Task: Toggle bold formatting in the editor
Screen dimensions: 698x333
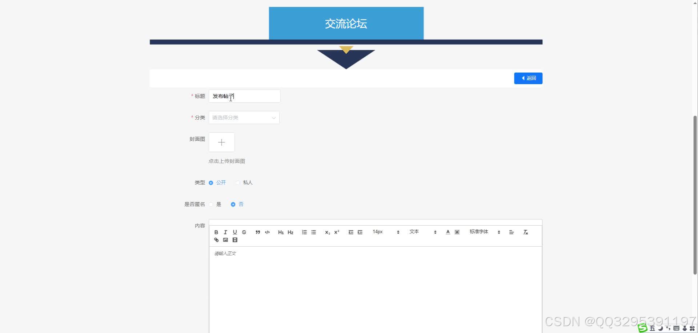Action: coord(216,232)
